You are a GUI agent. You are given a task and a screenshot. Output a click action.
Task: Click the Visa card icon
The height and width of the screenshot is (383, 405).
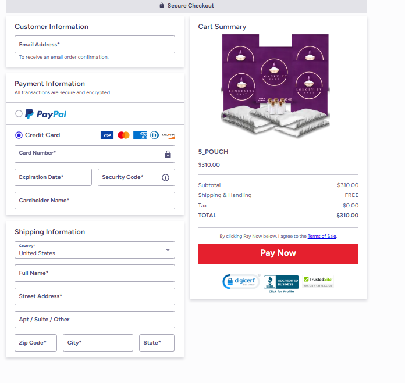106,135
